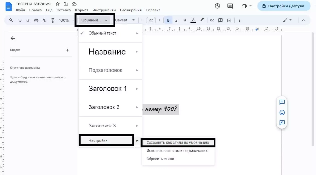Open the Расширения menu

pos(131,10)
